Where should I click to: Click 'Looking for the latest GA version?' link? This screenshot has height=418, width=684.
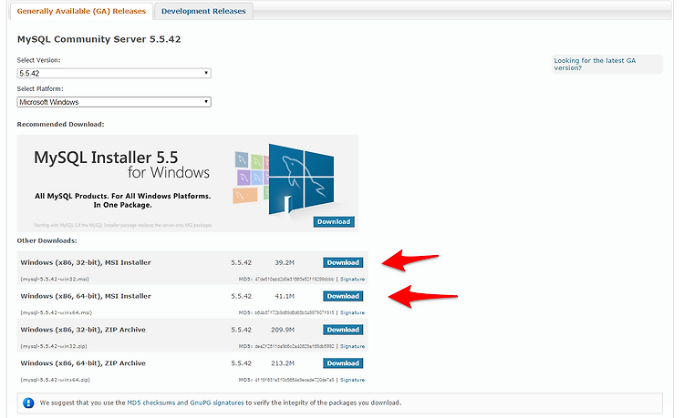click(595, 64)
